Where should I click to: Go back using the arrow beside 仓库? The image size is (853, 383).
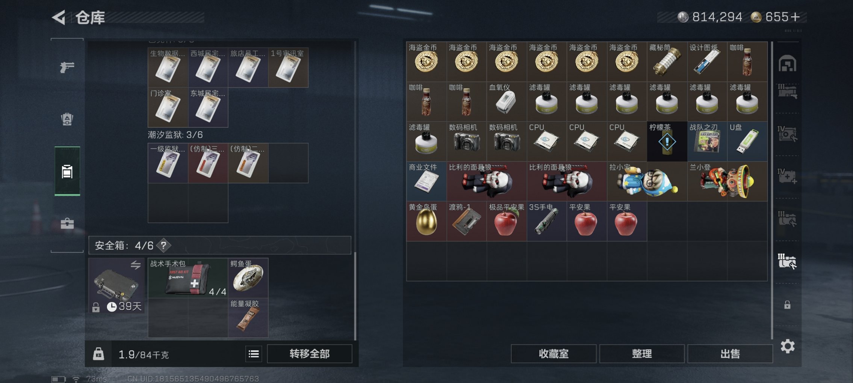[59, 17]
